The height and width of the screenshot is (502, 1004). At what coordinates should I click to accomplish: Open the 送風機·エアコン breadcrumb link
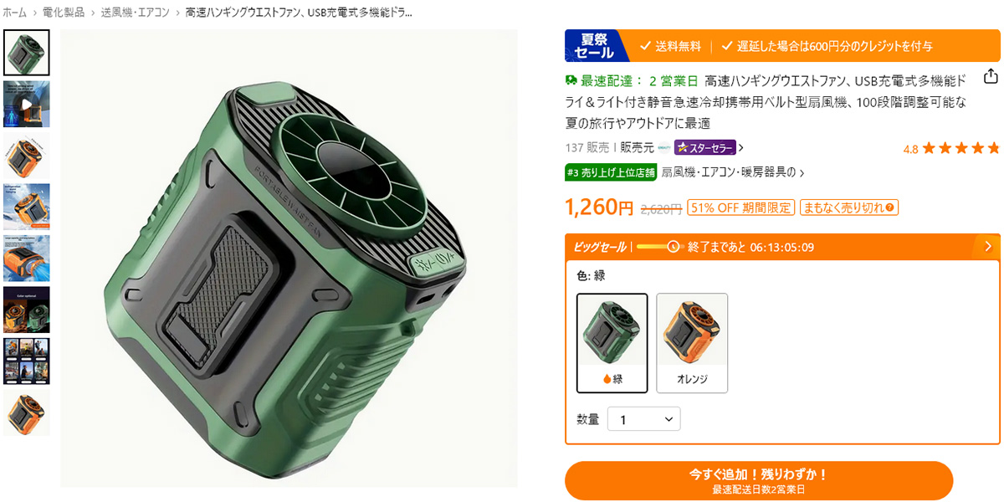(x=136, y=13)
